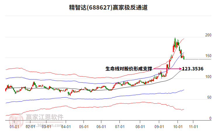Image resolution: width=212 pixels, height=131 pixels.
Task: Click the 50 y-axis label
Action: 209,98
